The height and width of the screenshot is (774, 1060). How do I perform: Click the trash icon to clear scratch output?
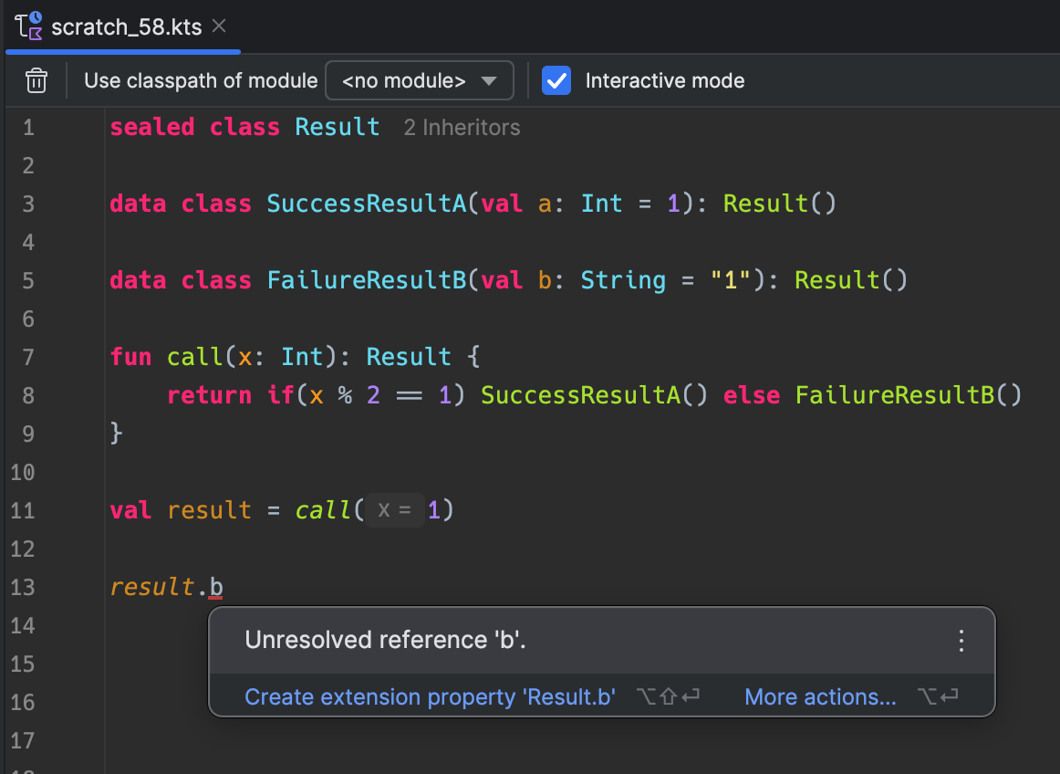36,80
